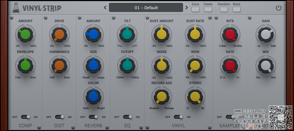
Task: Click the yellow RECORD AGE knob
Action: coord(162,96)
